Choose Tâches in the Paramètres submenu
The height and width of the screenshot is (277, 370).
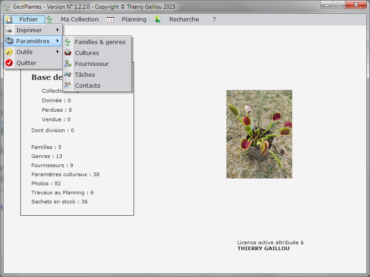[x=97, y=74]
